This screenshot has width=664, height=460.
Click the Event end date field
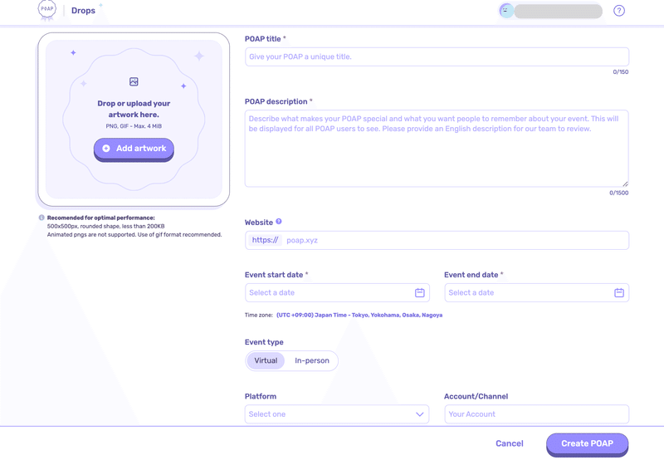click(536, 292)
